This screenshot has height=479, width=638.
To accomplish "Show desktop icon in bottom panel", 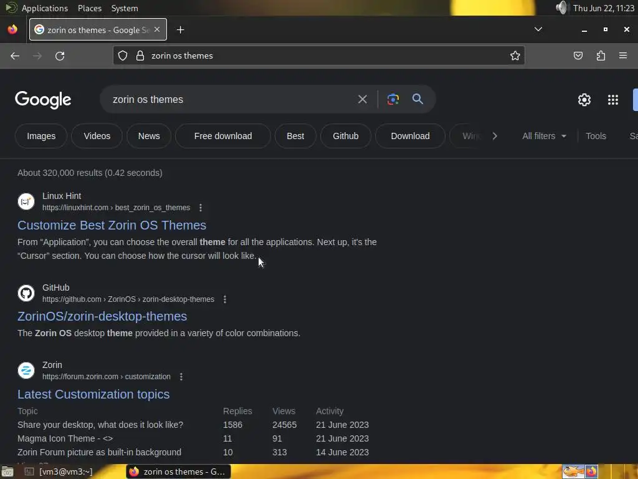I will [7, 472].
